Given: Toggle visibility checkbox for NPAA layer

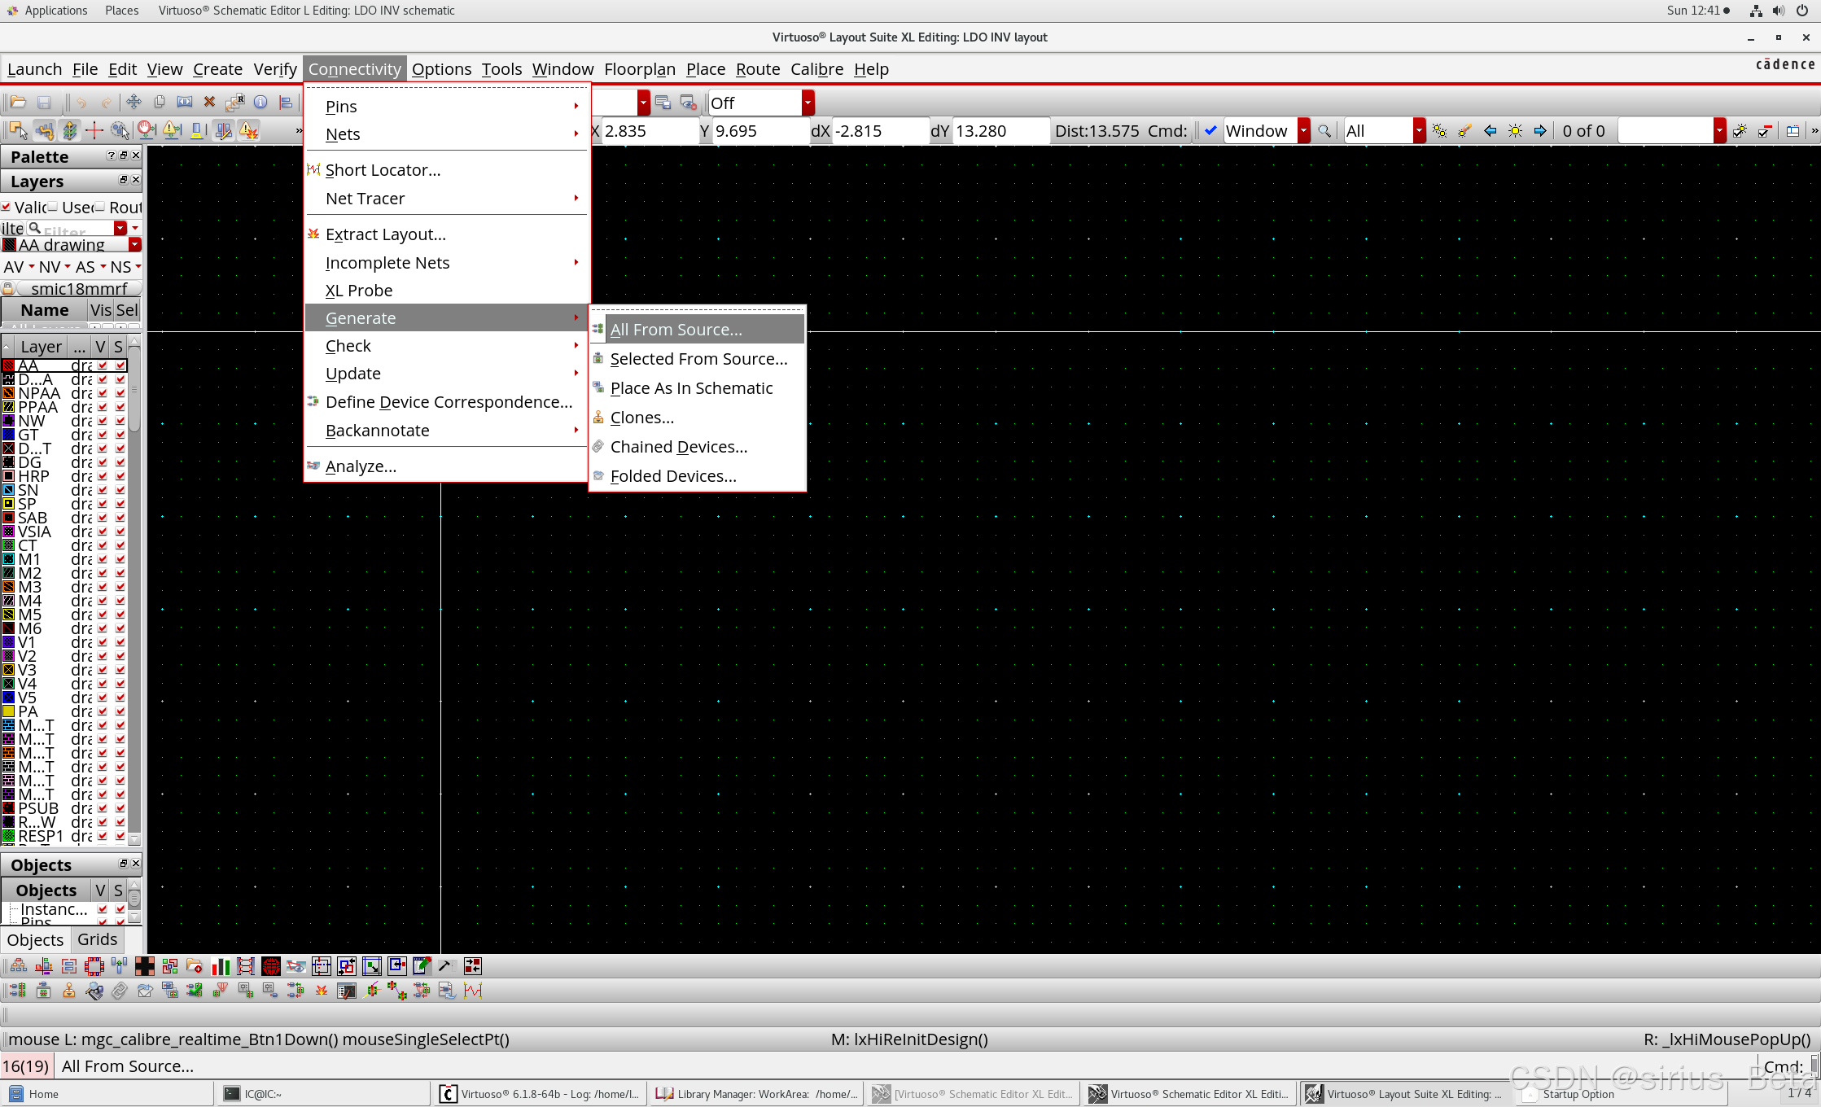Looking at the screenshot, I should click(103, 393).
